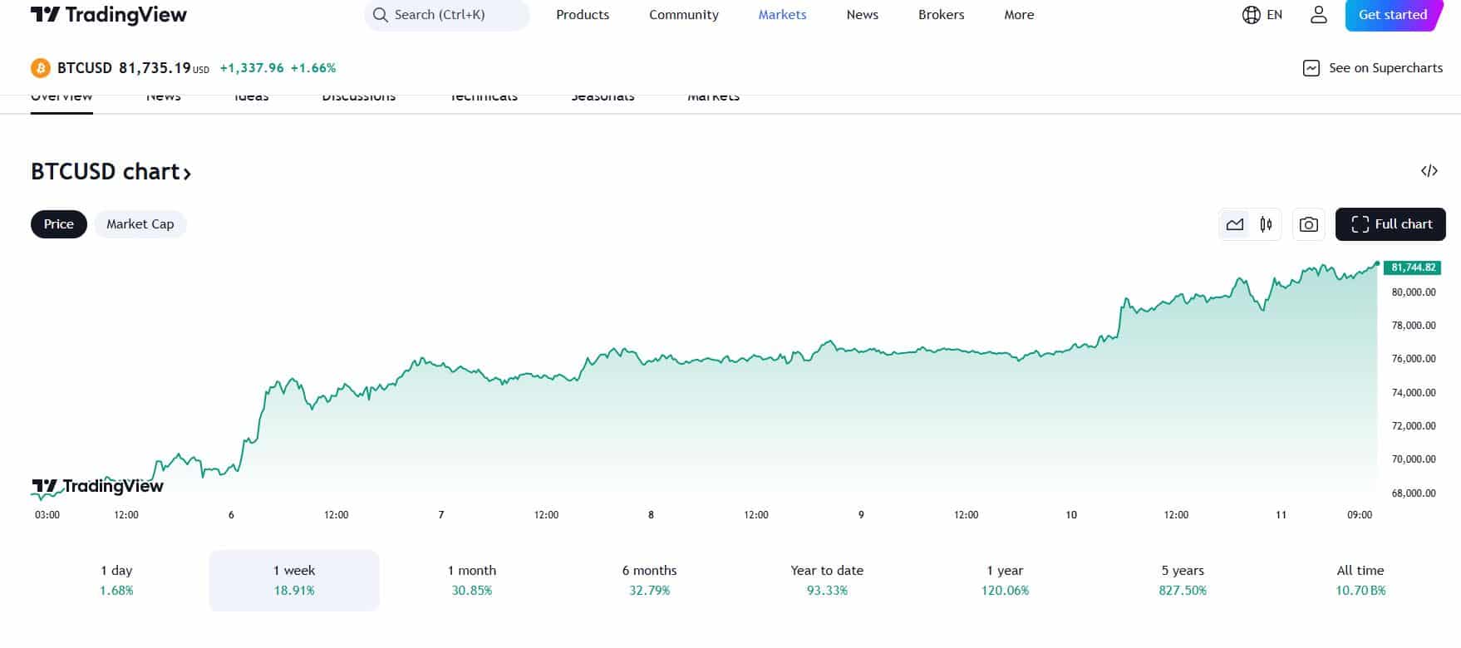The image size is (1461, 648).
Task: Switch to the Discussions tab
Action: 359,98
